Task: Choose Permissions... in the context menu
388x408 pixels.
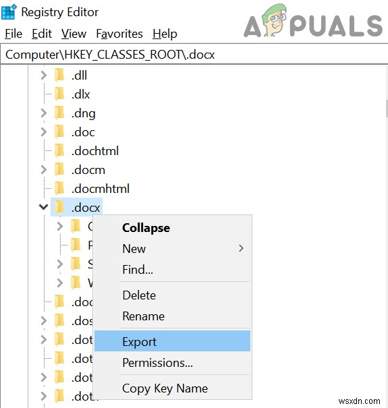Action: tap(172, 362)
